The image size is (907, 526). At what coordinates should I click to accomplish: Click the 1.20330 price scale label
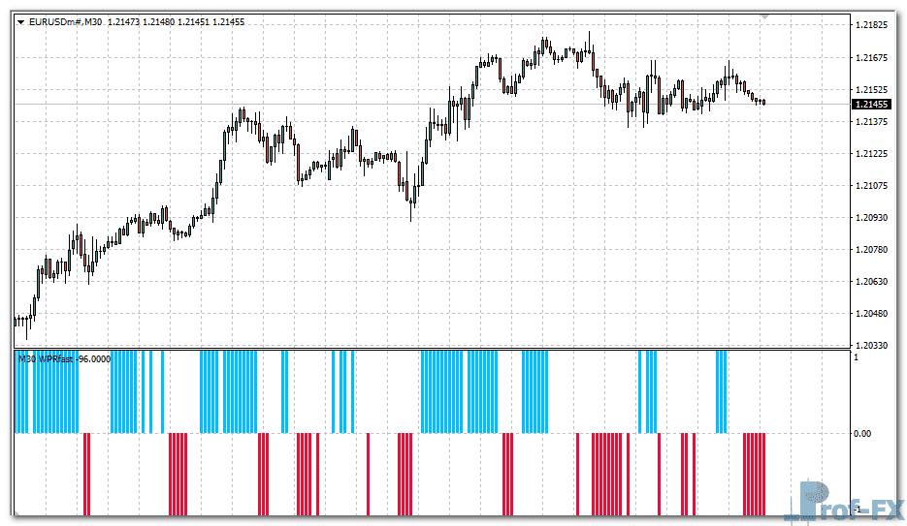point(872,345)
